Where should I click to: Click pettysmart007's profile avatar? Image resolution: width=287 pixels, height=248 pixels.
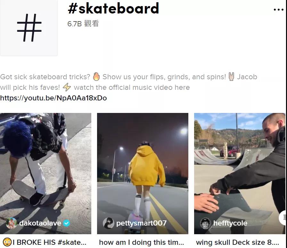[109, 223]
